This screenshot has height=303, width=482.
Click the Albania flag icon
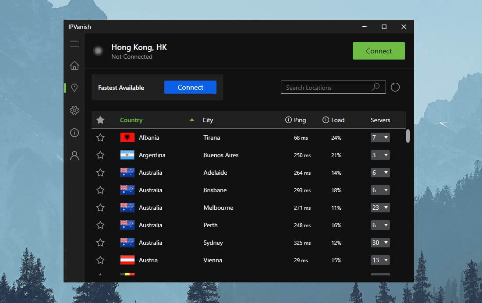pyautogui.click(x=127, y=137)
